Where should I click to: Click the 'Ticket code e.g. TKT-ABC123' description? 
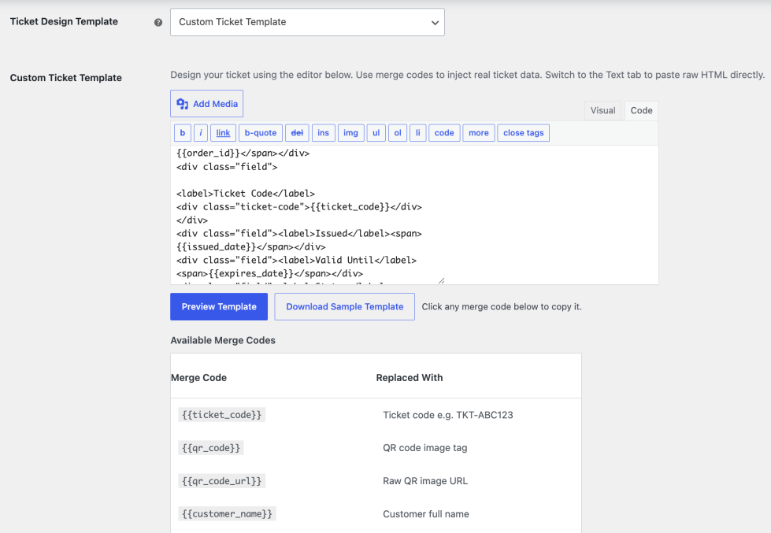pyautogui.click(x=448, y=415)
